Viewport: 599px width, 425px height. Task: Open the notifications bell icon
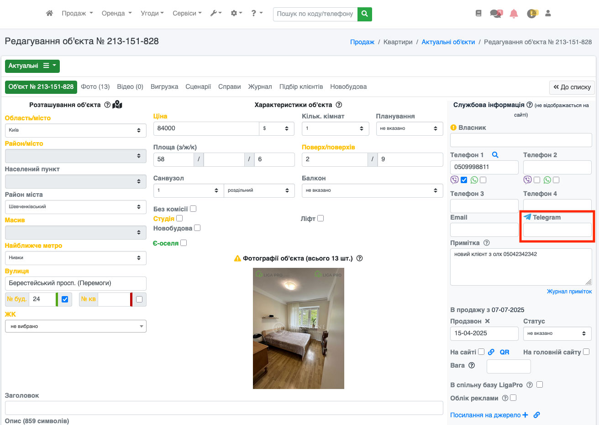tap(514, 14)
